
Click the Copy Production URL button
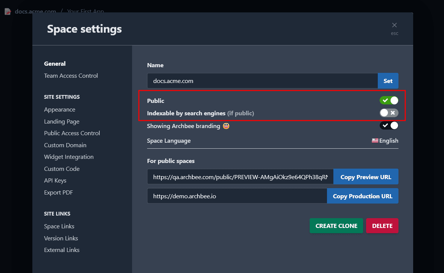[362, 196]
